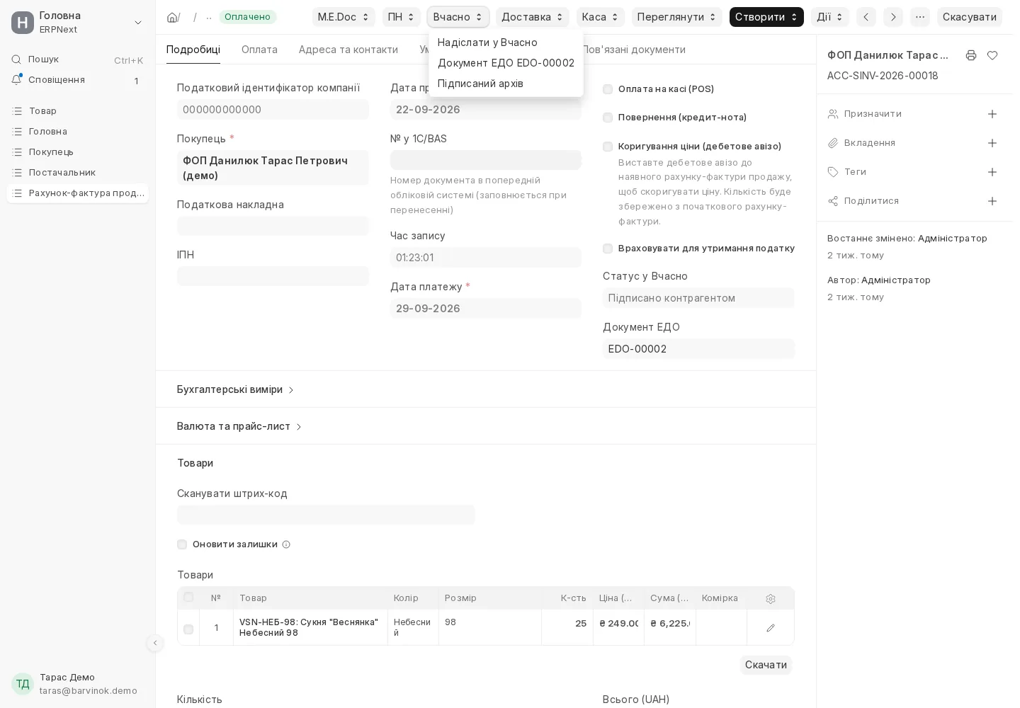Add an attachment with the Вкладення plus
1020x708 pixels.
(x=992, y=143)
